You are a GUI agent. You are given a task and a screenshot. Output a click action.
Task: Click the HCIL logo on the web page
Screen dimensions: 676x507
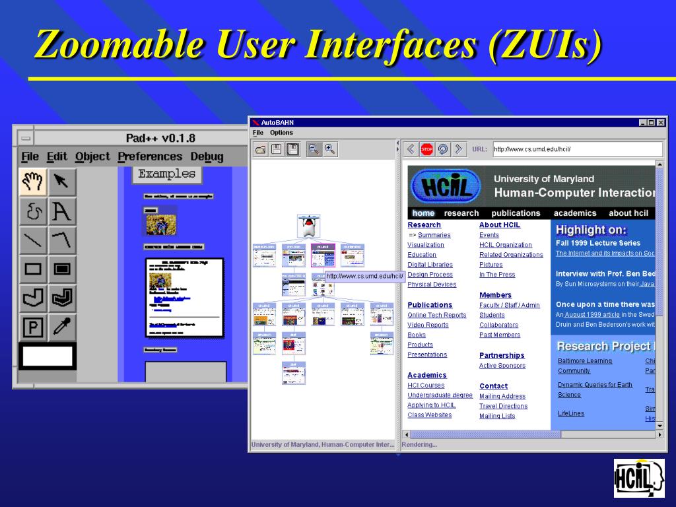[446, 186]
